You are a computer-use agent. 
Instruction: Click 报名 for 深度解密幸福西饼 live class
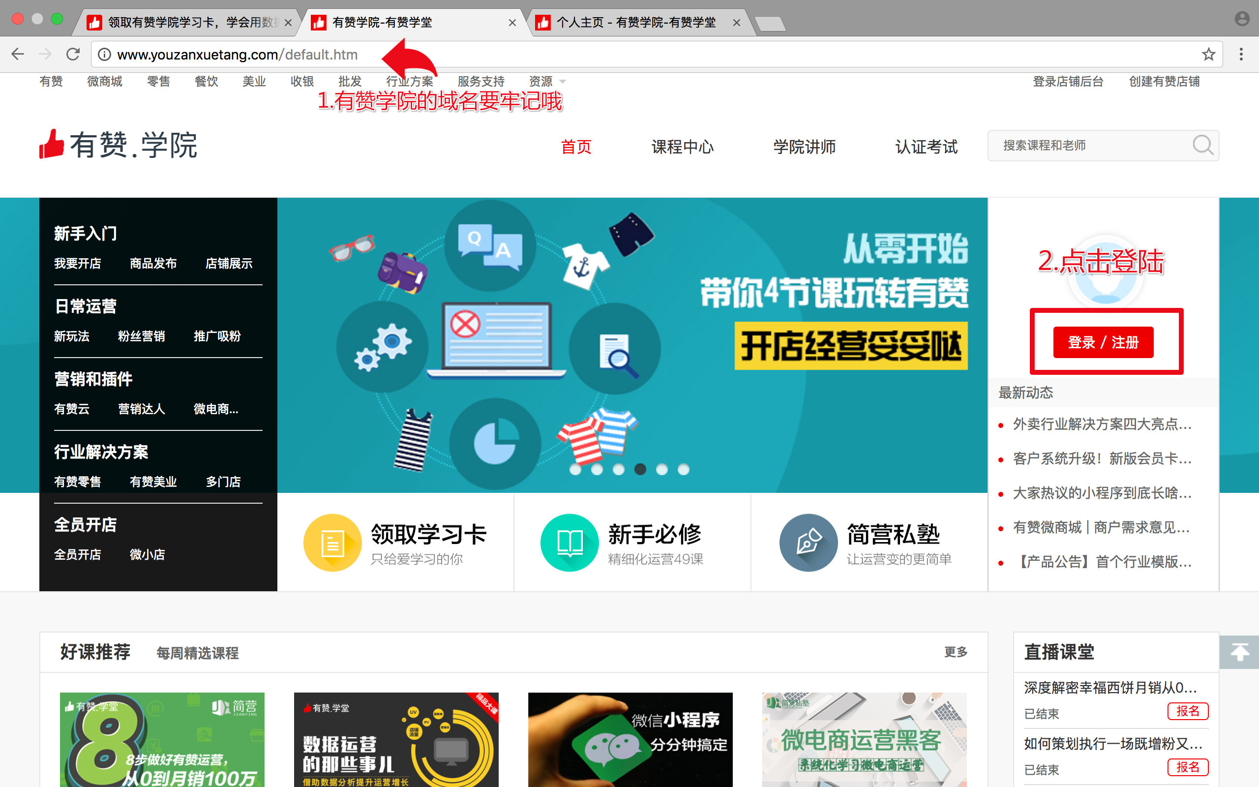(1188, 711)
